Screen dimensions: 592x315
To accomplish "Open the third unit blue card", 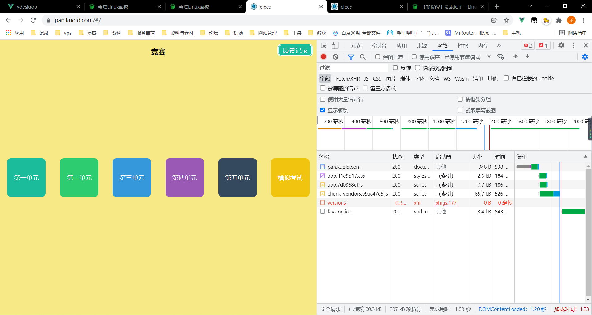I will [132, 177].
